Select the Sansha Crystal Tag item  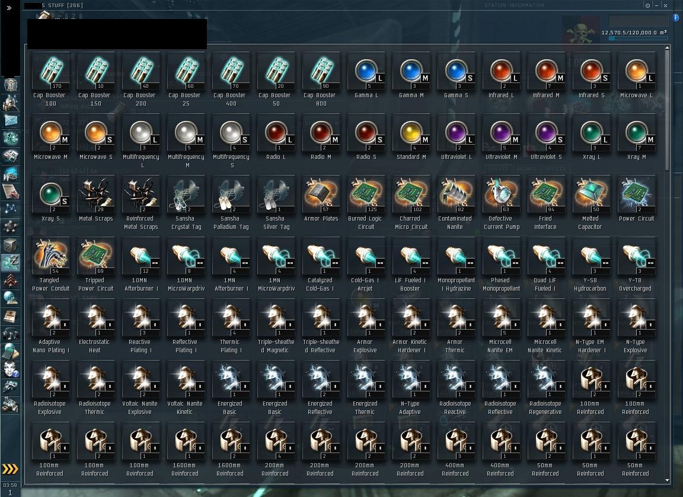point(186,203)
